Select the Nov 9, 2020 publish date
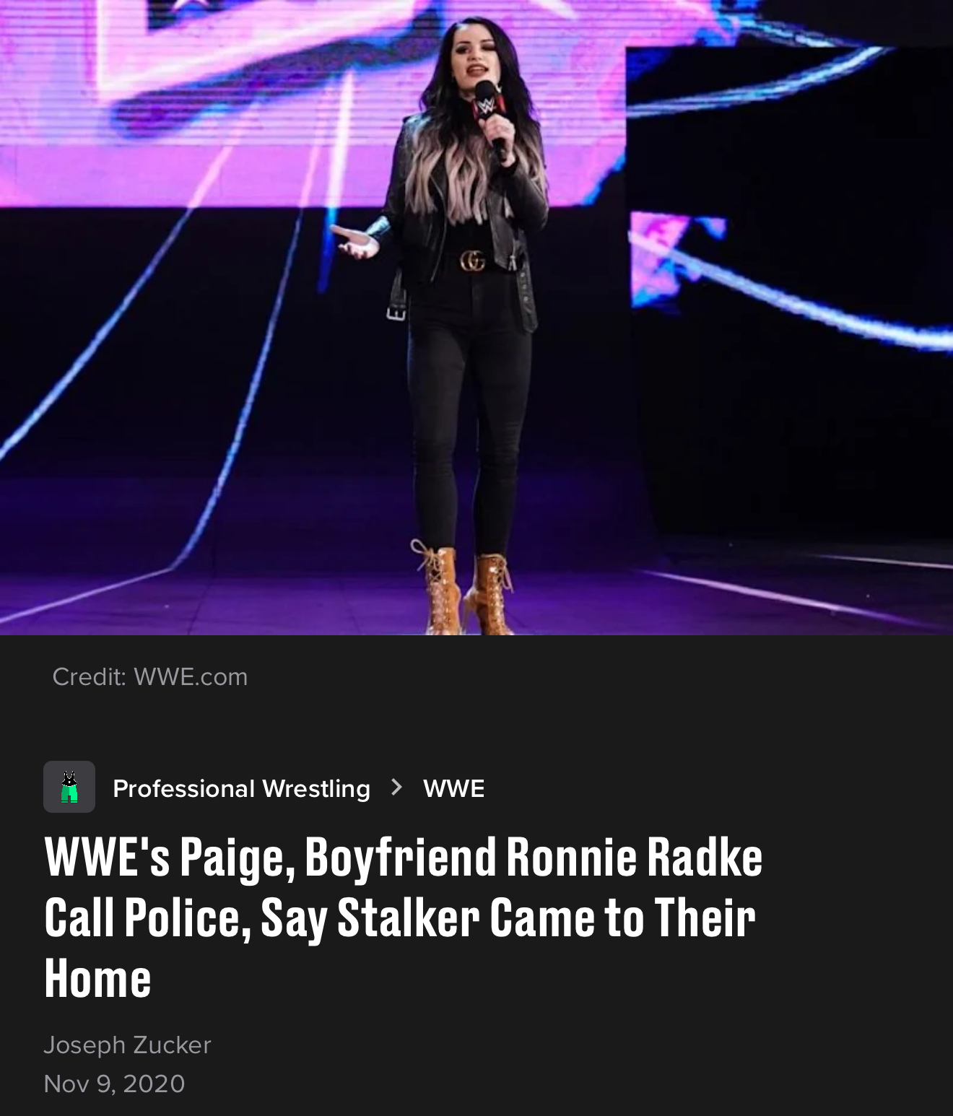Image resolution: width=953 pixels, height=1116 pixels. pos(114,1084)
